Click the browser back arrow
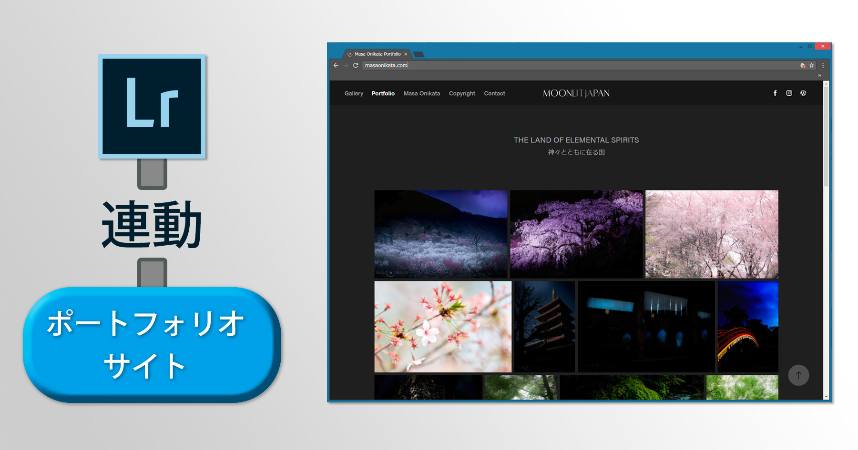 pos(336,65)
